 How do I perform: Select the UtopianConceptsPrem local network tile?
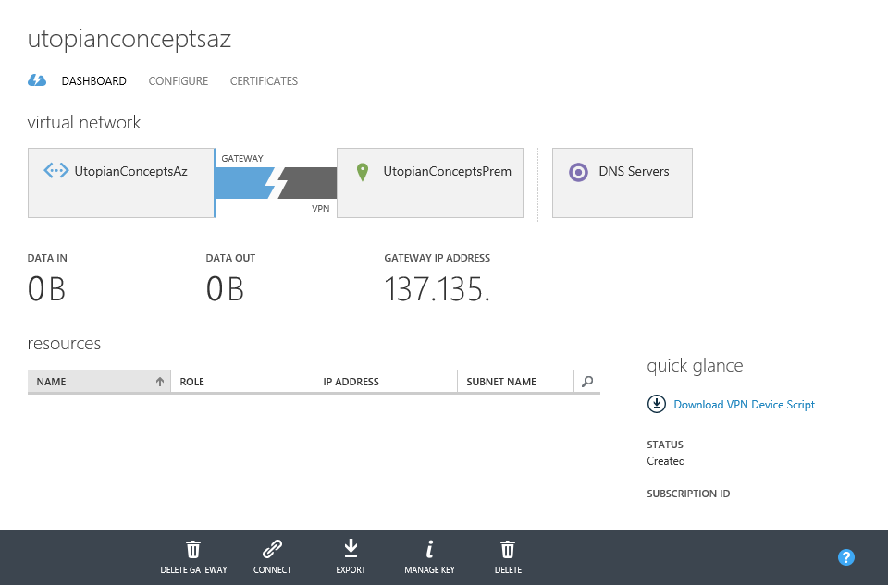430,183
